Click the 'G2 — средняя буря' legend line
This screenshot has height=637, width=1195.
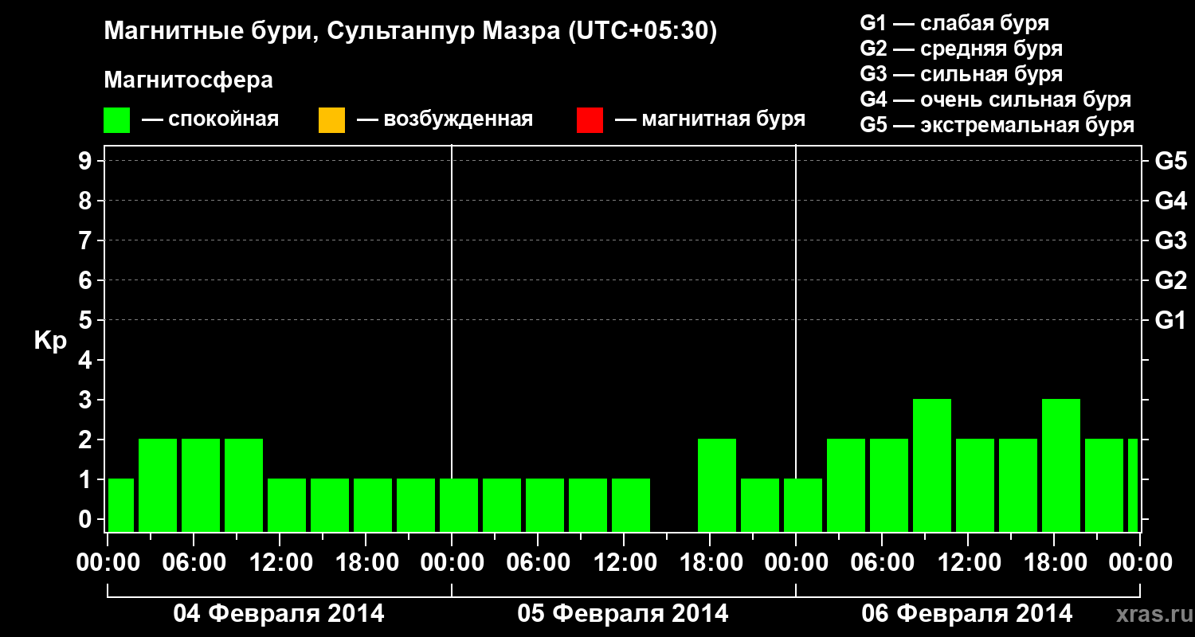962,49
